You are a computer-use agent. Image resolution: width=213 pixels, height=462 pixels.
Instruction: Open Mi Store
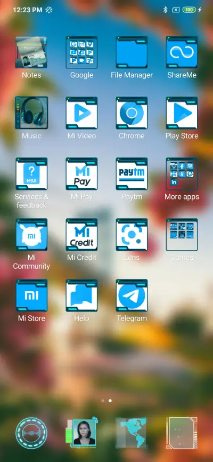coord(31,296)
